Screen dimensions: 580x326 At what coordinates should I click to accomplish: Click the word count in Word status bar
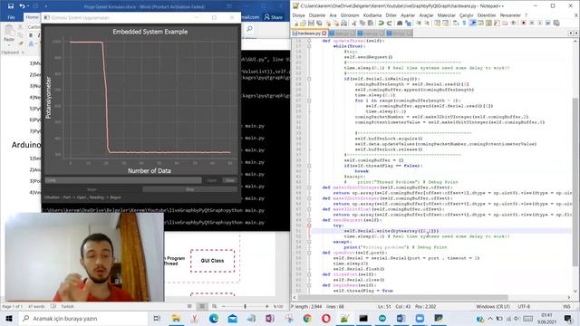36,306
